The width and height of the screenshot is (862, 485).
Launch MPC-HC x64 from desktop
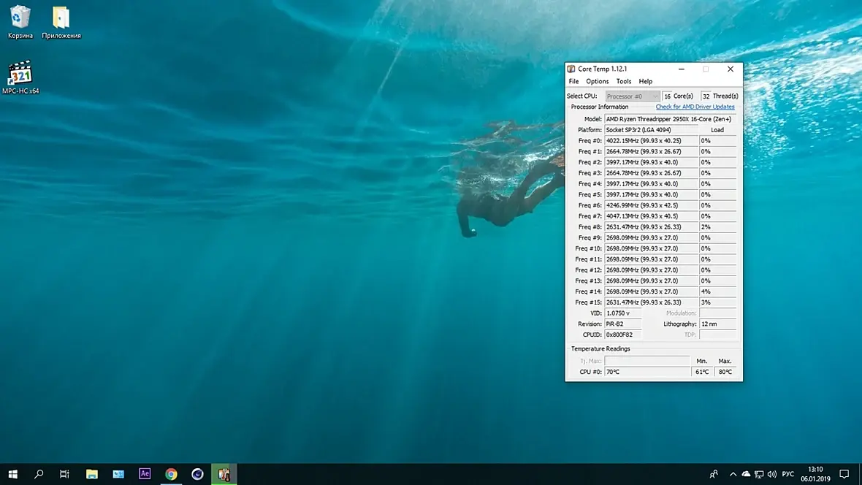[20, 74]
